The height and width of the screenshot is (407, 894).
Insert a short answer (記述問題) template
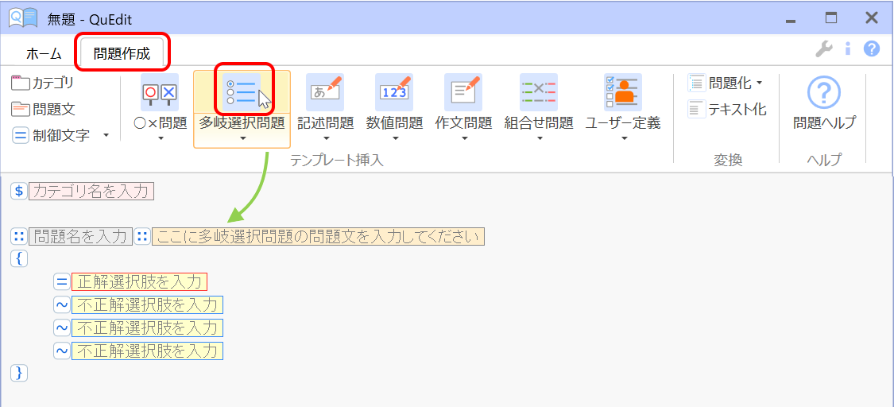[325, 92]
